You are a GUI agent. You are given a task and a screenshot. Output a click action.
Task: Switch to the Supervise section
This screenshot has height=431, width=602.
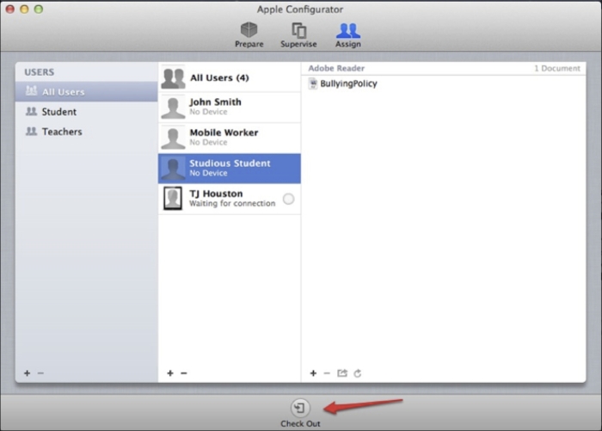point(298,34)
